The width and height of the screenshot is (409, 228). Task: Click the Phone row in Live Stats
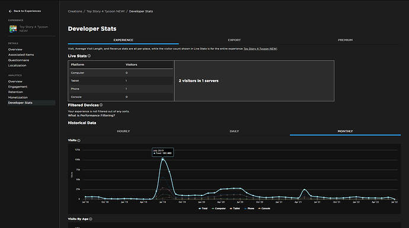coord(122,89)
